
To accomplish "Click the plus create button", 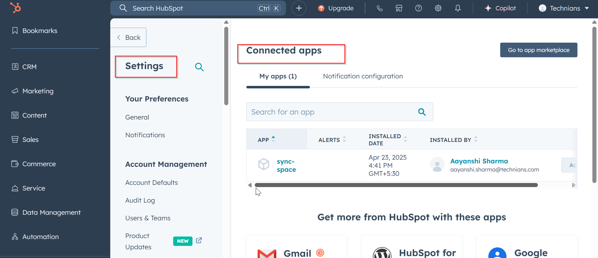I will tap(299, 8).
